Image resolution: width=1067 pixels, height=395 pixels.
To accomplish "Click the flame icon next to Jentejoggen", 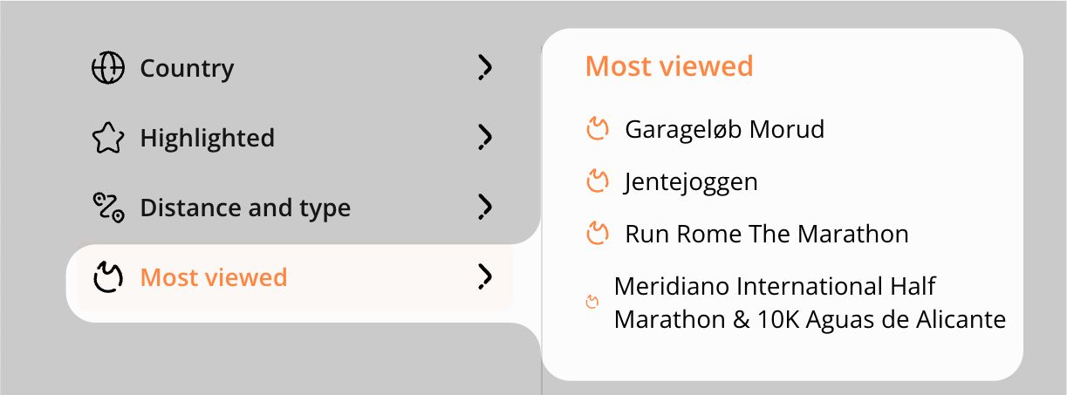I will pos(596,181).
